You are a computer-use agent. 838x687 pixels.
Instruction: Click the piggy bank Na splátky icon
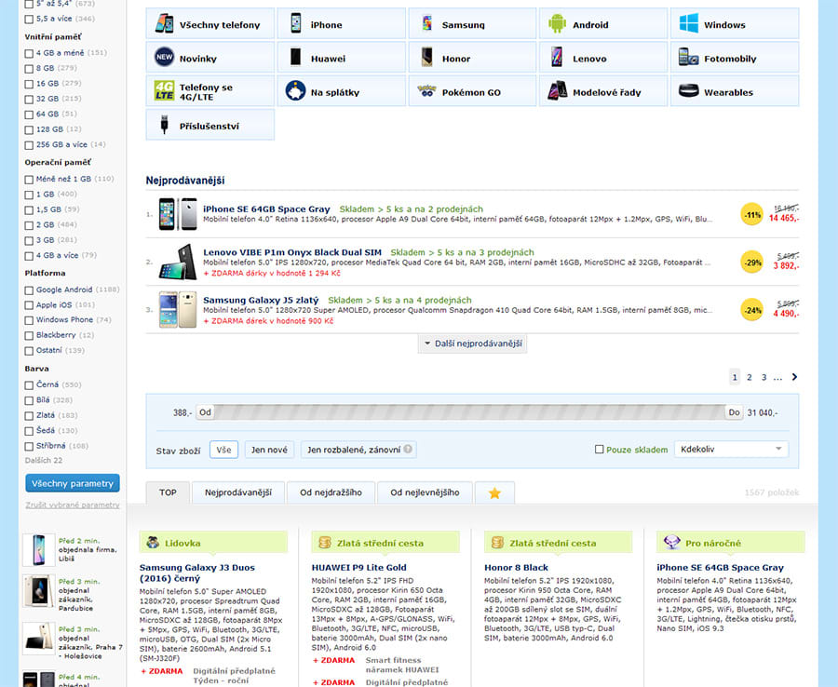click(x=295, y=91)
